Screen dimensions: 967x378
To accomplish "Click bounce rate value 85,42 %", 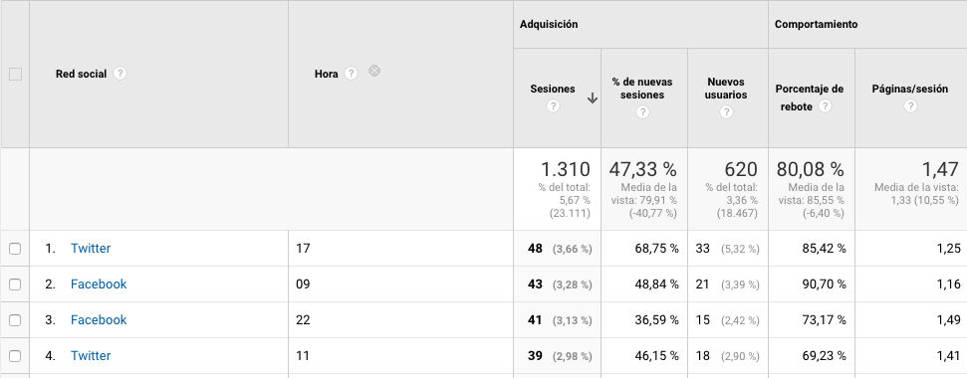I will (x=825, y=248).
